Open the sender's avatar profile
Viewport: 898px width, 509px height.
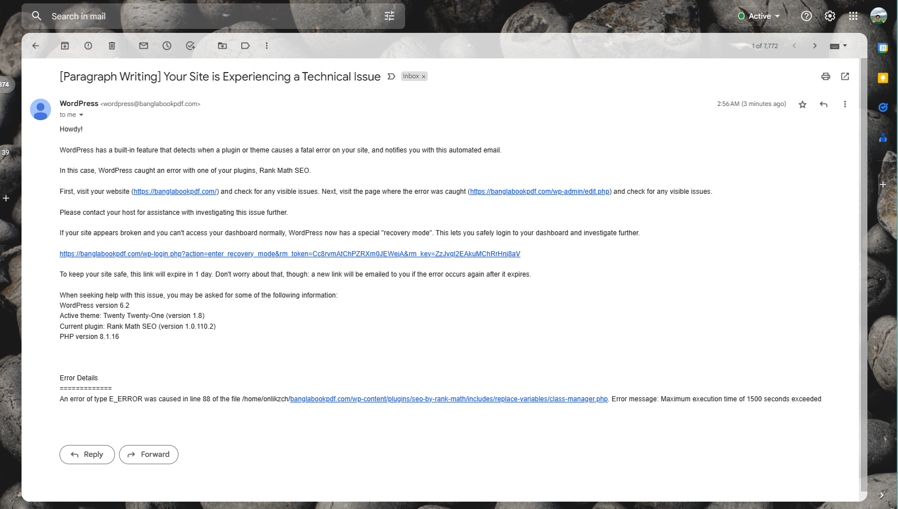pos(40,109)
